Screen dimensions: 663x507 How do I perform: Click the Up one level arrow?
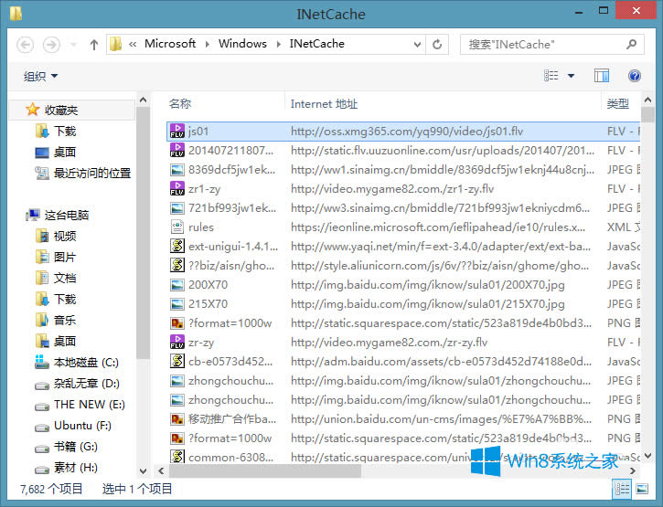93,44
